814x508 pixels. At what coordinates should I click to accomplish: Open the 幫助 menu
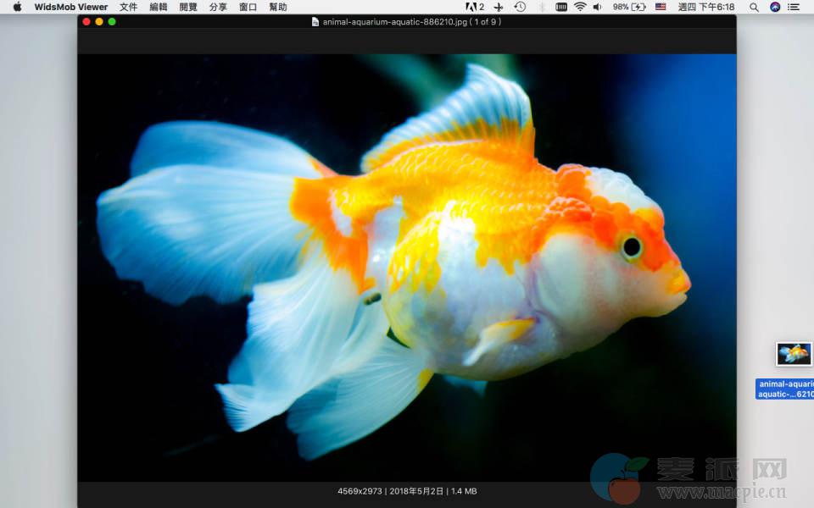pyautogui.click(x=277, y=7)
